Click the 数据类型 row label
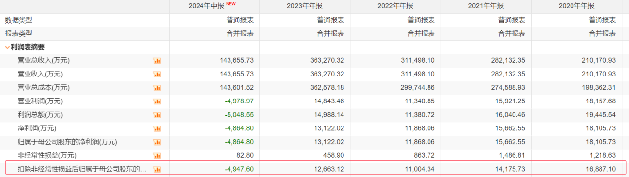 [19, 20]
